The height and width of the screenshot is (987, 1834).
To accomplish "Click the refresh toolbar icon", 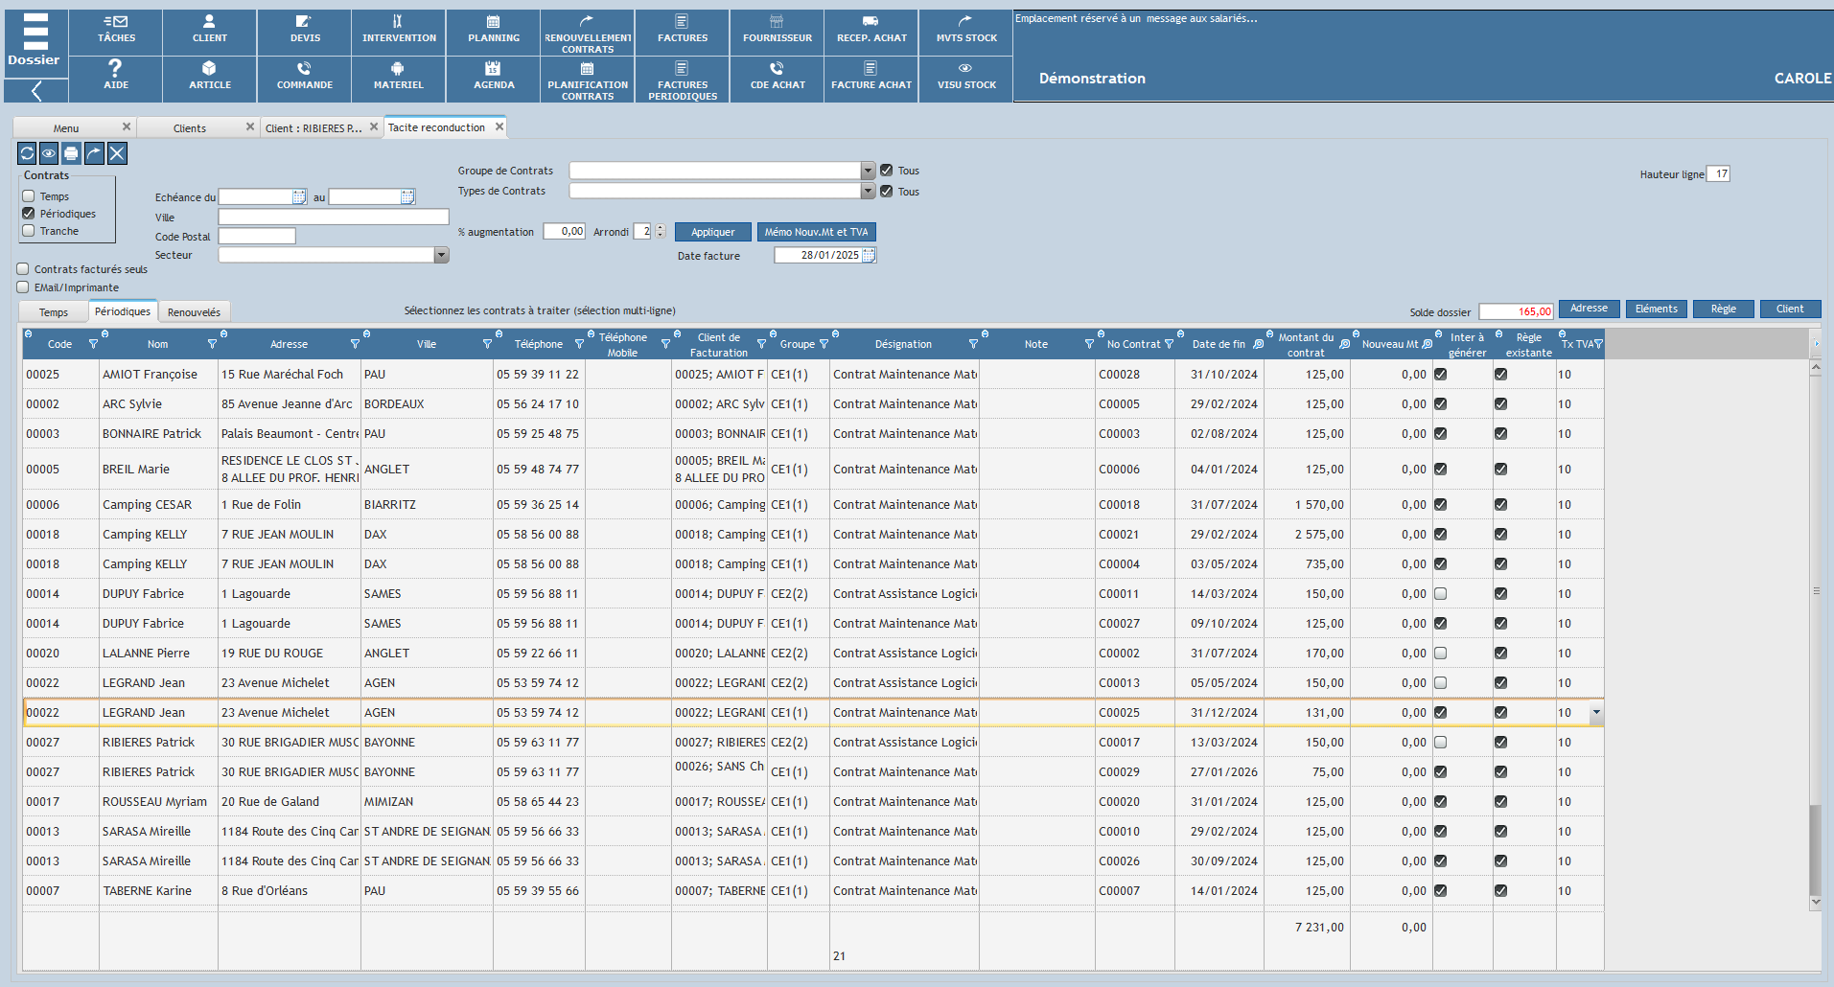I will coord(27,153).
